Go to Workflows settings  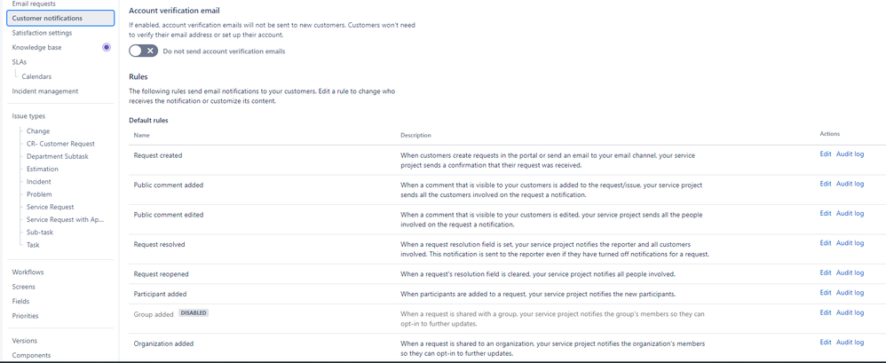point(28,272)
